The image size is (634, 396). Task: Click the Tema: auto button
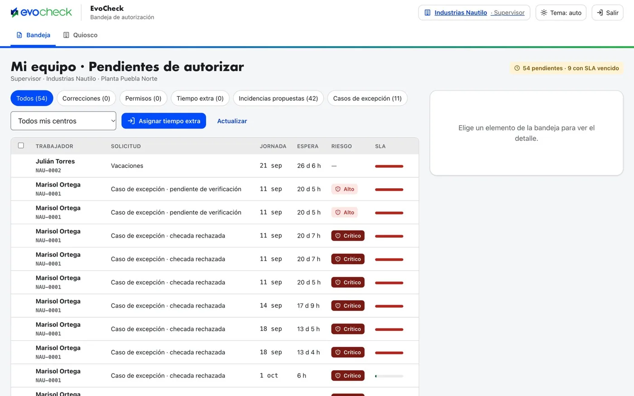tap(561, 13)
